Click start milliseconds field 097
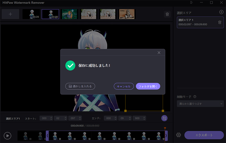This screenshot has height=143, width=226. click(x=73, y=118)
